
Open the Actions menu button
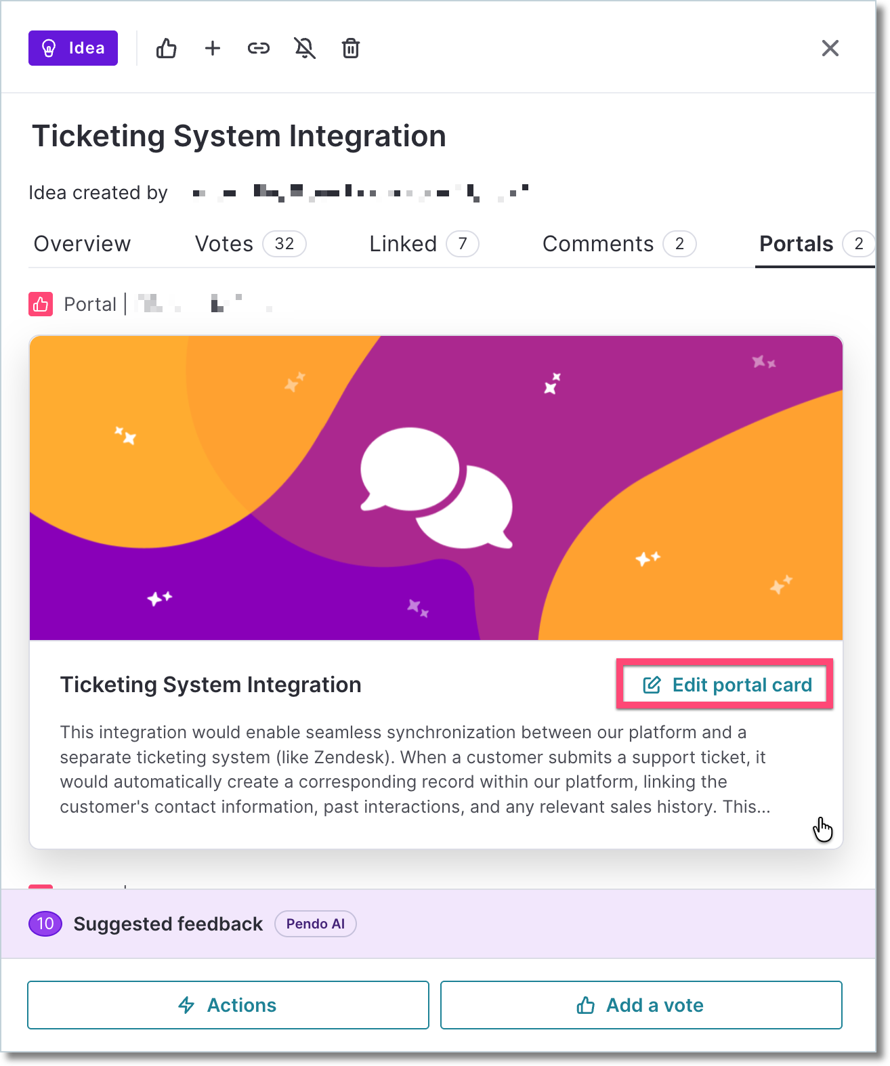pyautogui.click(x=228, y=1005)
